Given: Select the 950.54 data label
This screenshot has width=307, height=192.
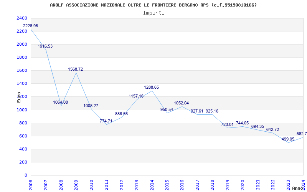Looking at the screenshot, I should [167, 109].
